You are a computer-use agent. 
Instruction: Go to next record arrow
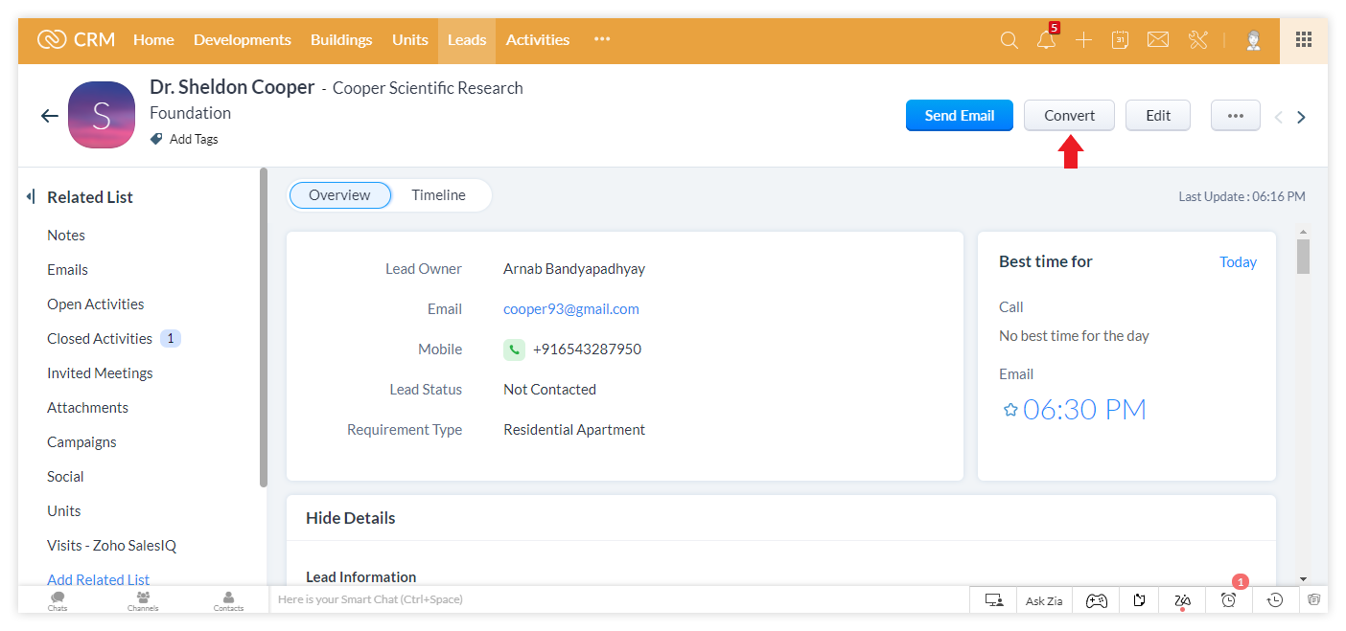click(1301, 117)
